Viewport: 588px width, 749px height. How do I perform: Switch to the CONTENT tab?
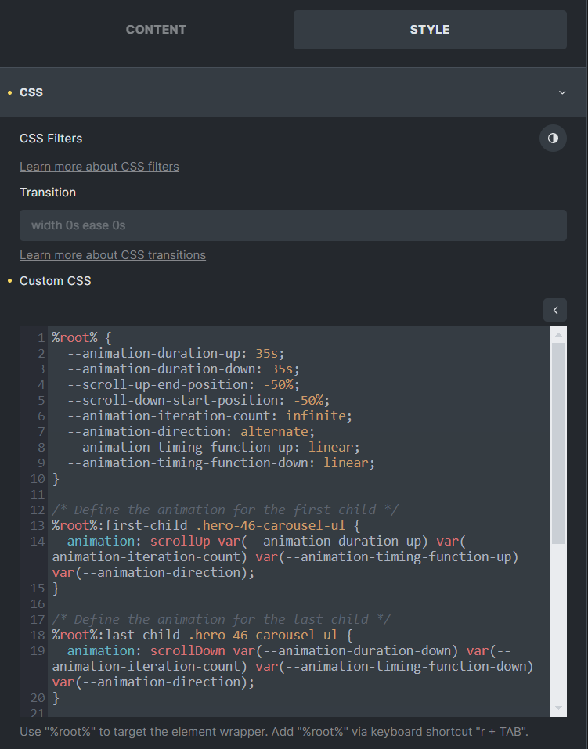156,30
